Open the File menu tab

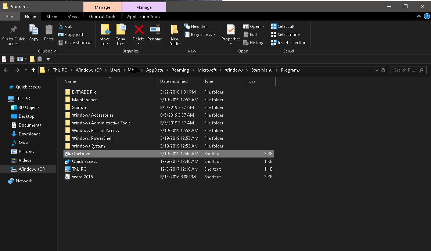pyautogui.click(x=10, y=17)
